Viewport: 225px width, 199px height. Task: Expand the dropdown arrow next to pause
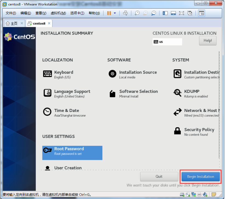(x=115, y=13)
